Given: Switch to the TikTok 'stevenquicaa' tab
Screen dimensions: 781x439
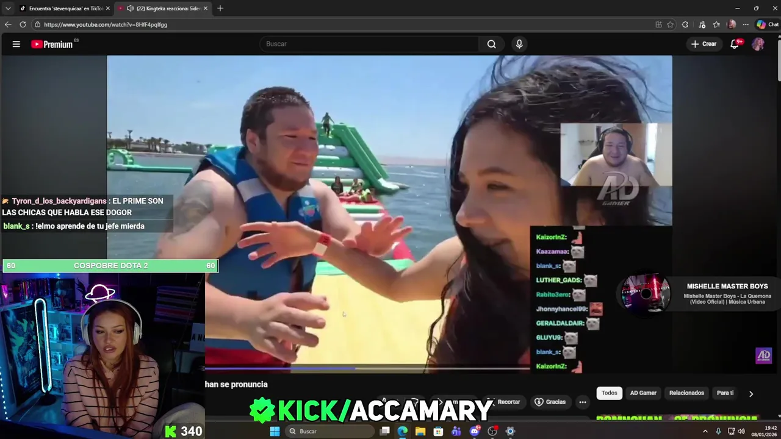Looking at the screenshot, I should (63, 9).
